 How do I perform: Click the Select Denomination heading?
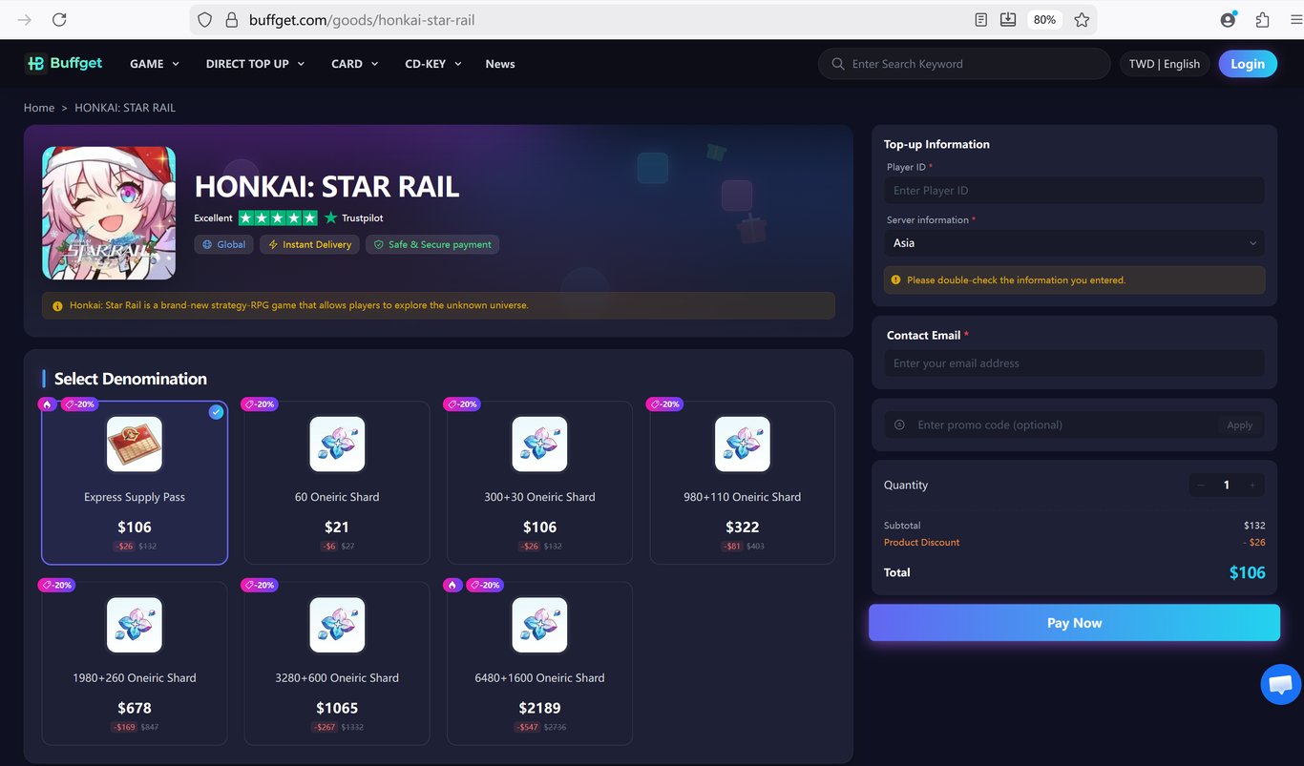point(131,379)
